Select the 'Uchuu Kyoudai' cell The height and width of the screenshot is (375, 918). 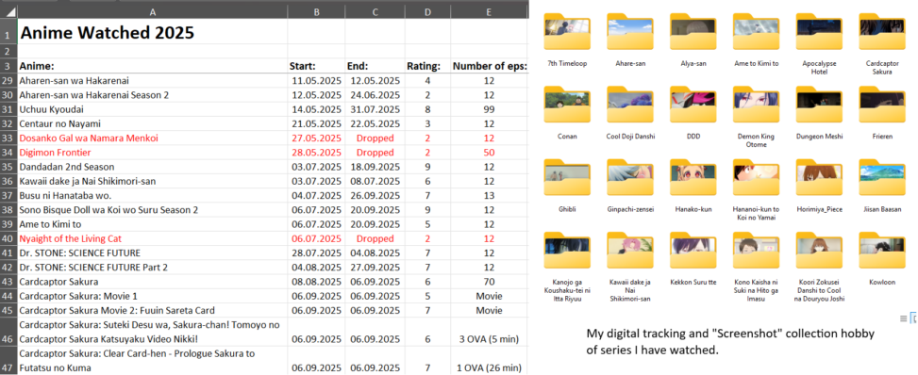(152, 109)
